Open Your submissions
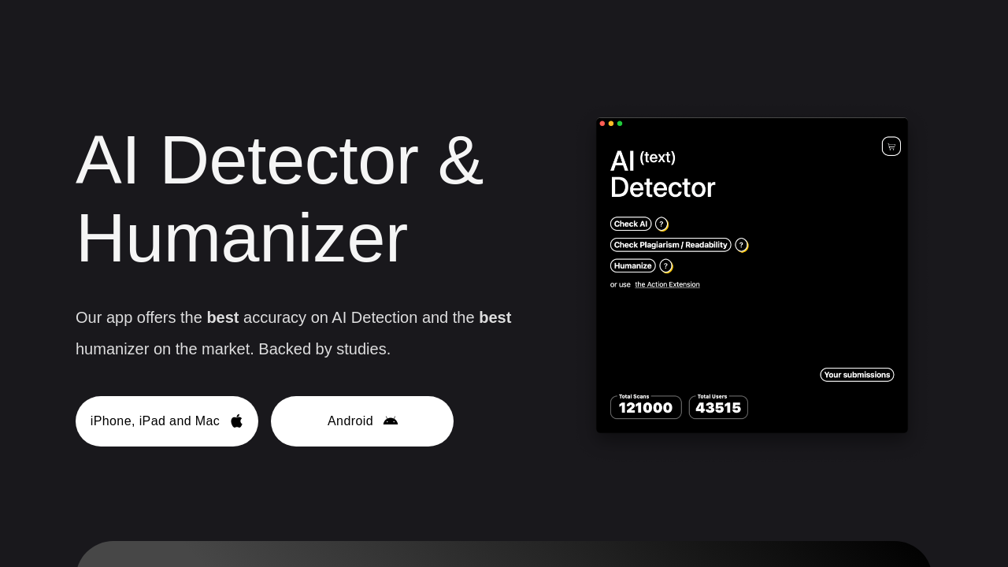This screenshot has height=567, width=1008. point(857,374)
